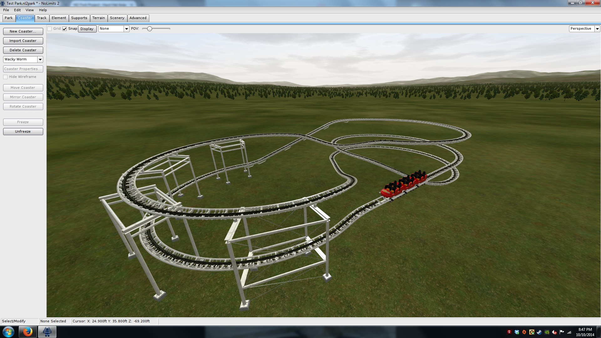Open Firefox from the taskbar

pyautogui.click(x=28, y=332)
